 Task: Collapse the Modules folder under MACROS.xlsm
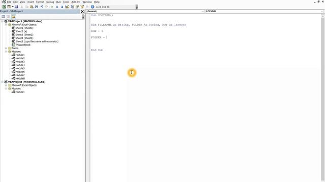pos(6,52)
